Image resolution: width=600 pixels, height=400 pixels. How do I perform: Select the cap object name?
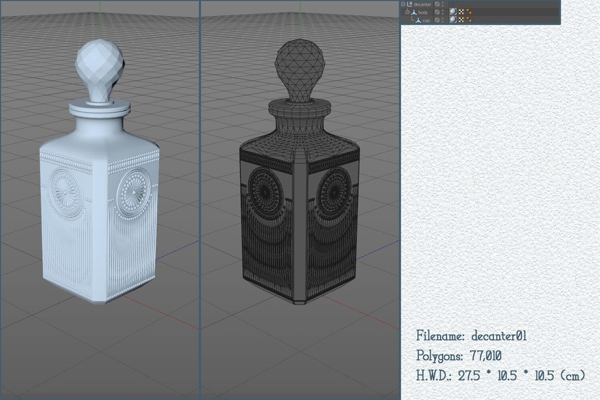(x=427, y=20)
